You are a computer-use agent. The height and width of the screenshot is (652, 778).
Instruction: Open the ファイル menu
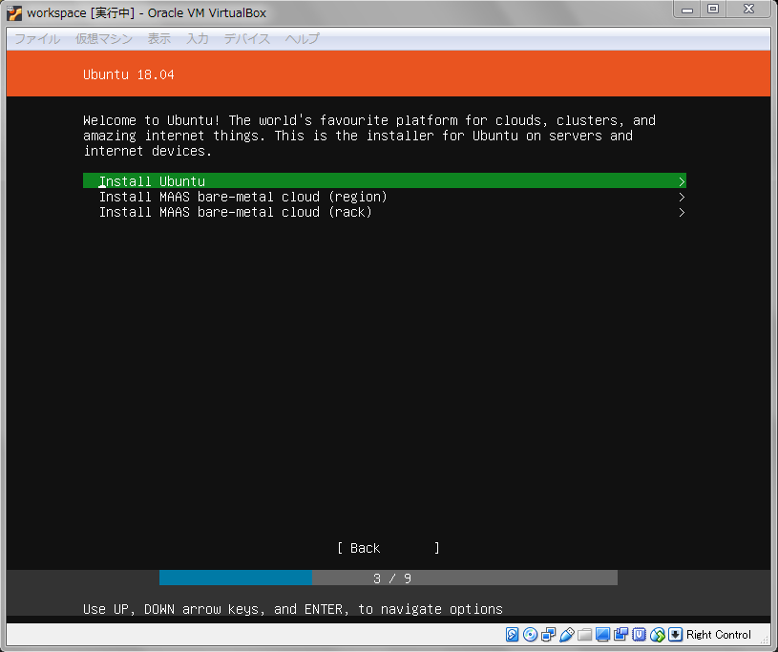(37, 39)
